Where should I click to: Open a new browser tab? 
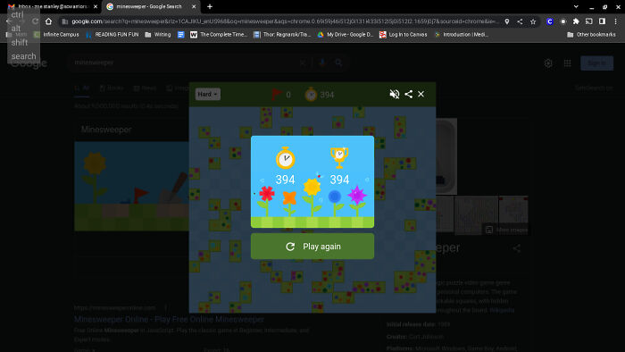point(210,6)
